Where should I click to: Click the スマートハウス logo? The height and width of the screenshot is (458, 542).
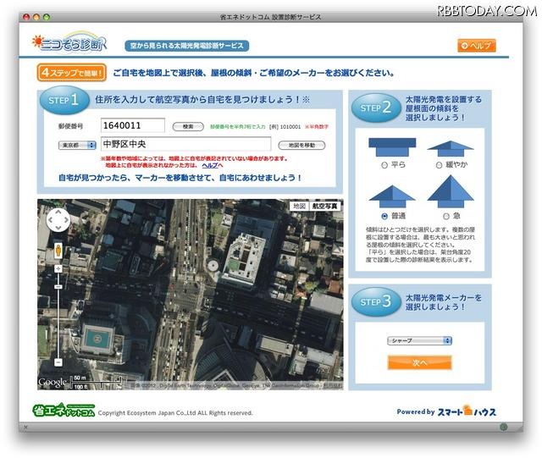[467, 411]
